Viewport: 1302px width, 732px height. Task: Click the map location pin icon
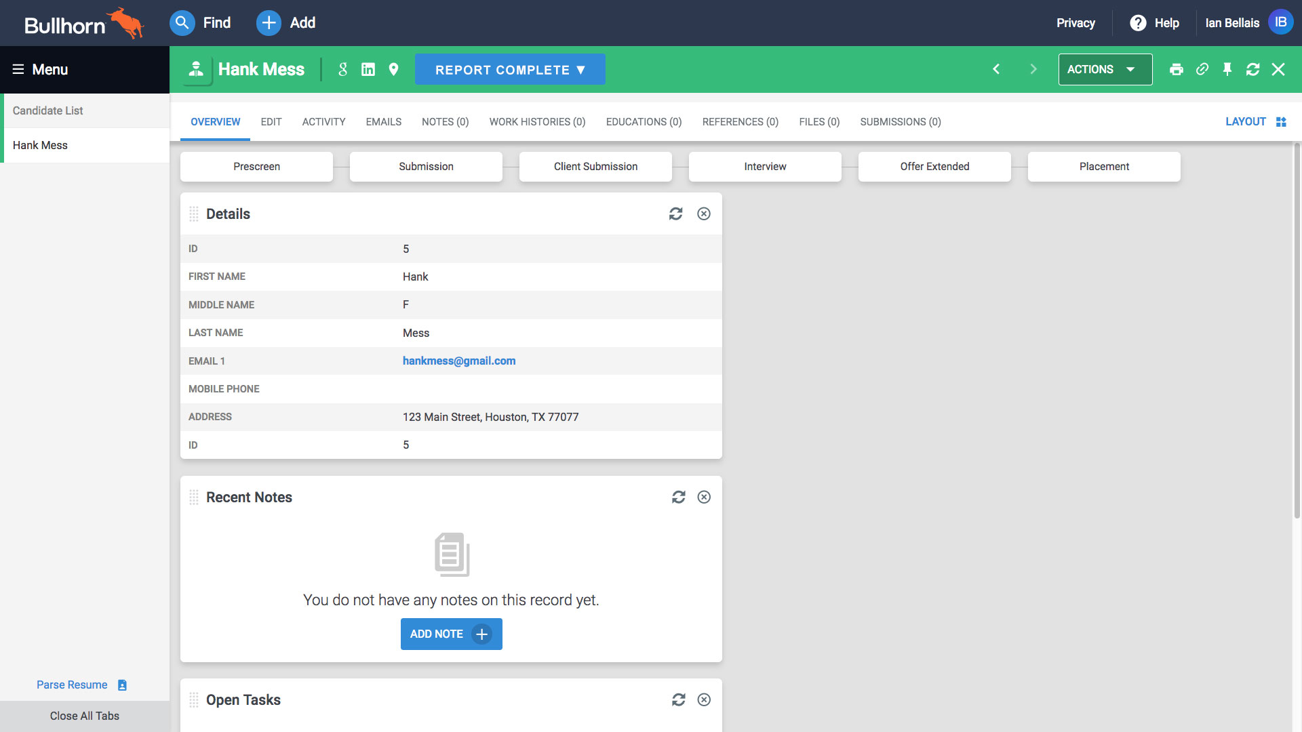(x=393, y=69)
